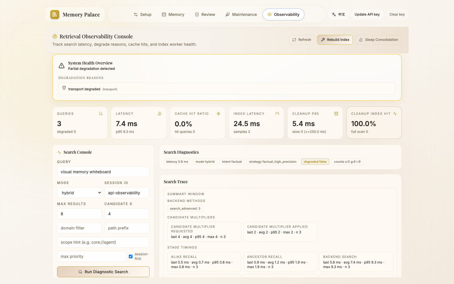Click the 'latency 5.8 ms' tag
The image size is (454, 284).
click(177, 162)
